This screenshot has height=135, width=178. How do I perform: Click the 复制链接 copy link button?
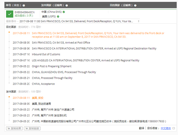tap(32, 128)
